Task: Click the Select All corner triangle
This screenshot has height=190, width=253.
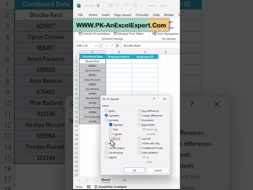Action: click(77, 52)
